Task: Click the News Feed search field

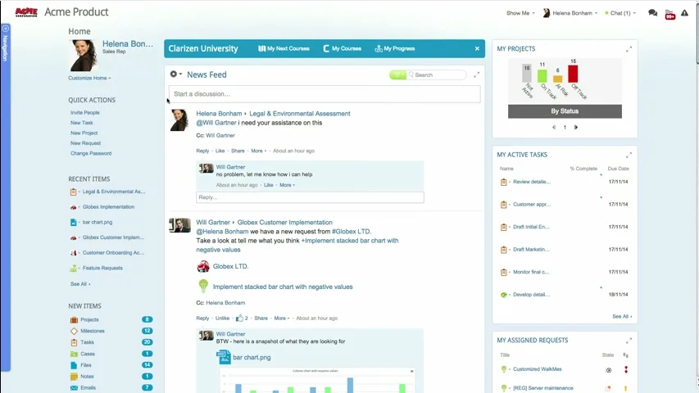Action: click(x=437, y=75)
